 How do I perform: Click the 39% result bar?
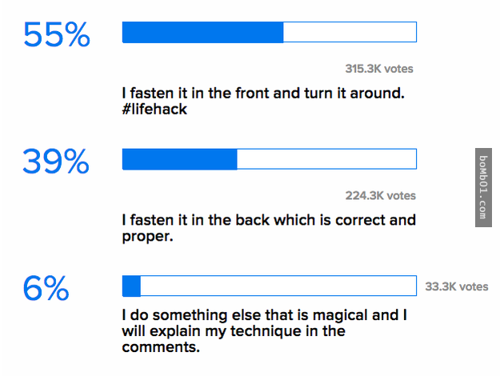pyautogui.click(x=270, y=159)
